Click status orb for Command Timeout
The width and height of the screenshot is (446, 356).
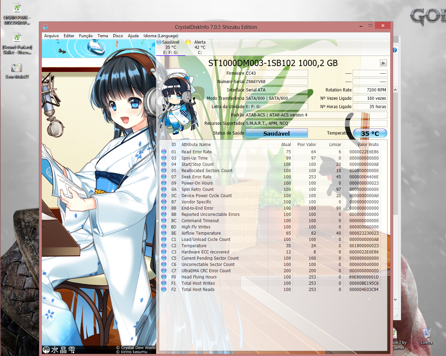[164, 221]
